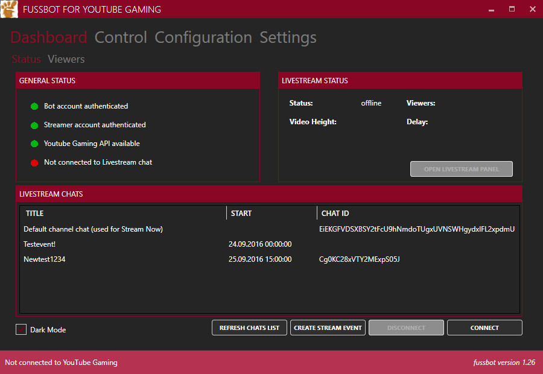Click Bot account authenticated text
The width and height of the screenshot is (543, 374).
[x=86, y=106]
